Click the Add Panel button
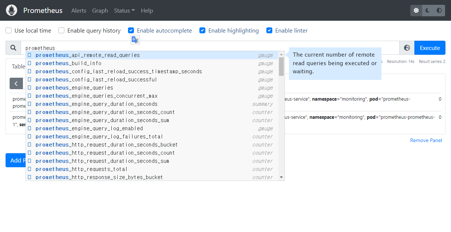Screen dimensions: 451x232 point(16,160)
